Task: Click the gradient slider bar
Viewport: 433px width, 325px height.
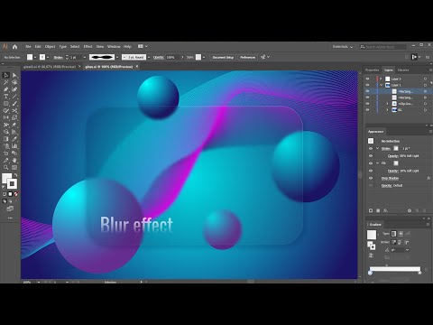Action: point(395,269)
